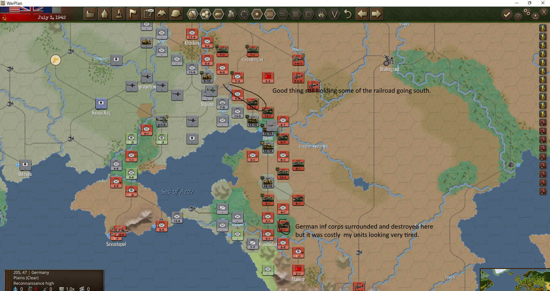Open the reports and messages panel
550x291 pixels.
(148, 14)
